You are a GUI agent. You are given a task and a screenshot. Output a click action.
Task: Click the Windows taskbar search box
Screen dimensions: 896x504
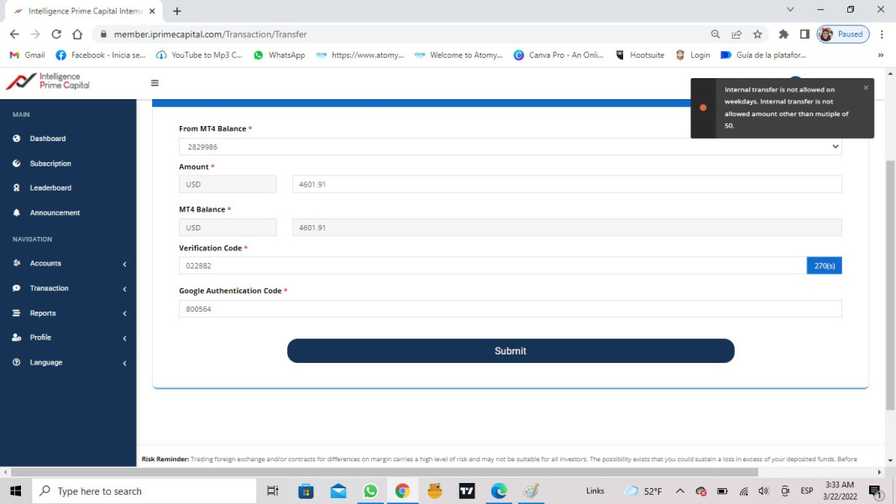click(x=144, y=491)
